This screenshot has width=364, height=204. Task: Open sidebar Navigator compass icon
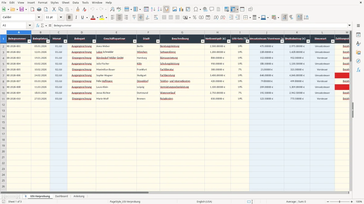(x=358, y=61)
